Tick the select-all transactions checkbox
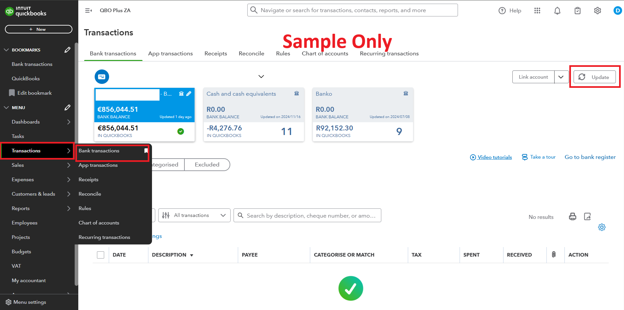This screenshot has width=624, height=310. [x=101, y=255]
